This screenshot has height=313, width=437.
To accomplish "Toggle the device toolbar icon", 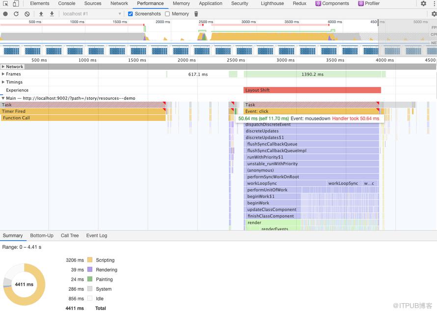I will (16, 3).
